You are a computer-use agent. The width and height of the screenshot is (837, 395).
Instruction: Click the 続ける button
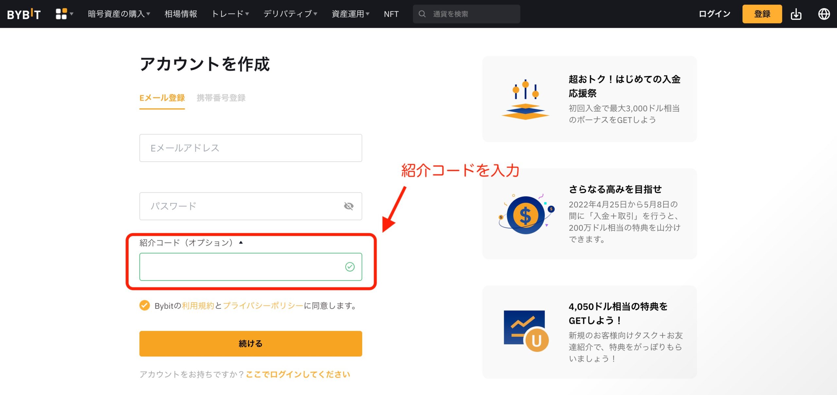coord(251,344)
